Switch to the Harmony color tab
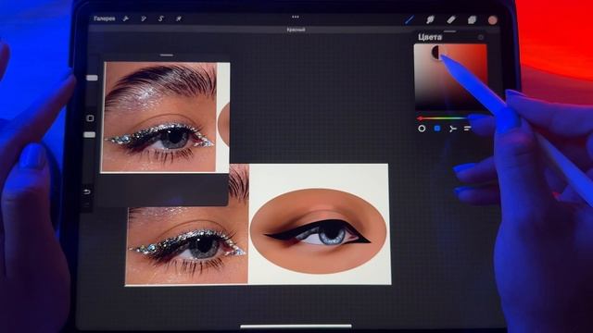The width and height of the screenshot is (593, 333). pos(452,129)
